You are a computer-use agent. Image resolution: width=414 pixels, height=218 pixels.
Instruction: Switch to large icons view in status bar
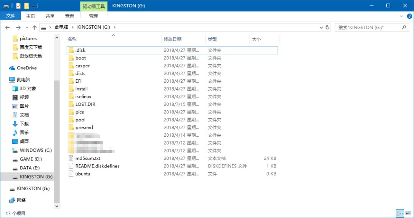point(408,213)
